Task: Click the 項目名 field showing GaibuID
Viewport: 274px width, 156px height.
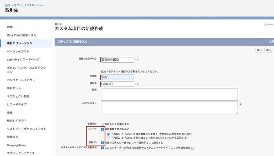Action: coord(117,84)
